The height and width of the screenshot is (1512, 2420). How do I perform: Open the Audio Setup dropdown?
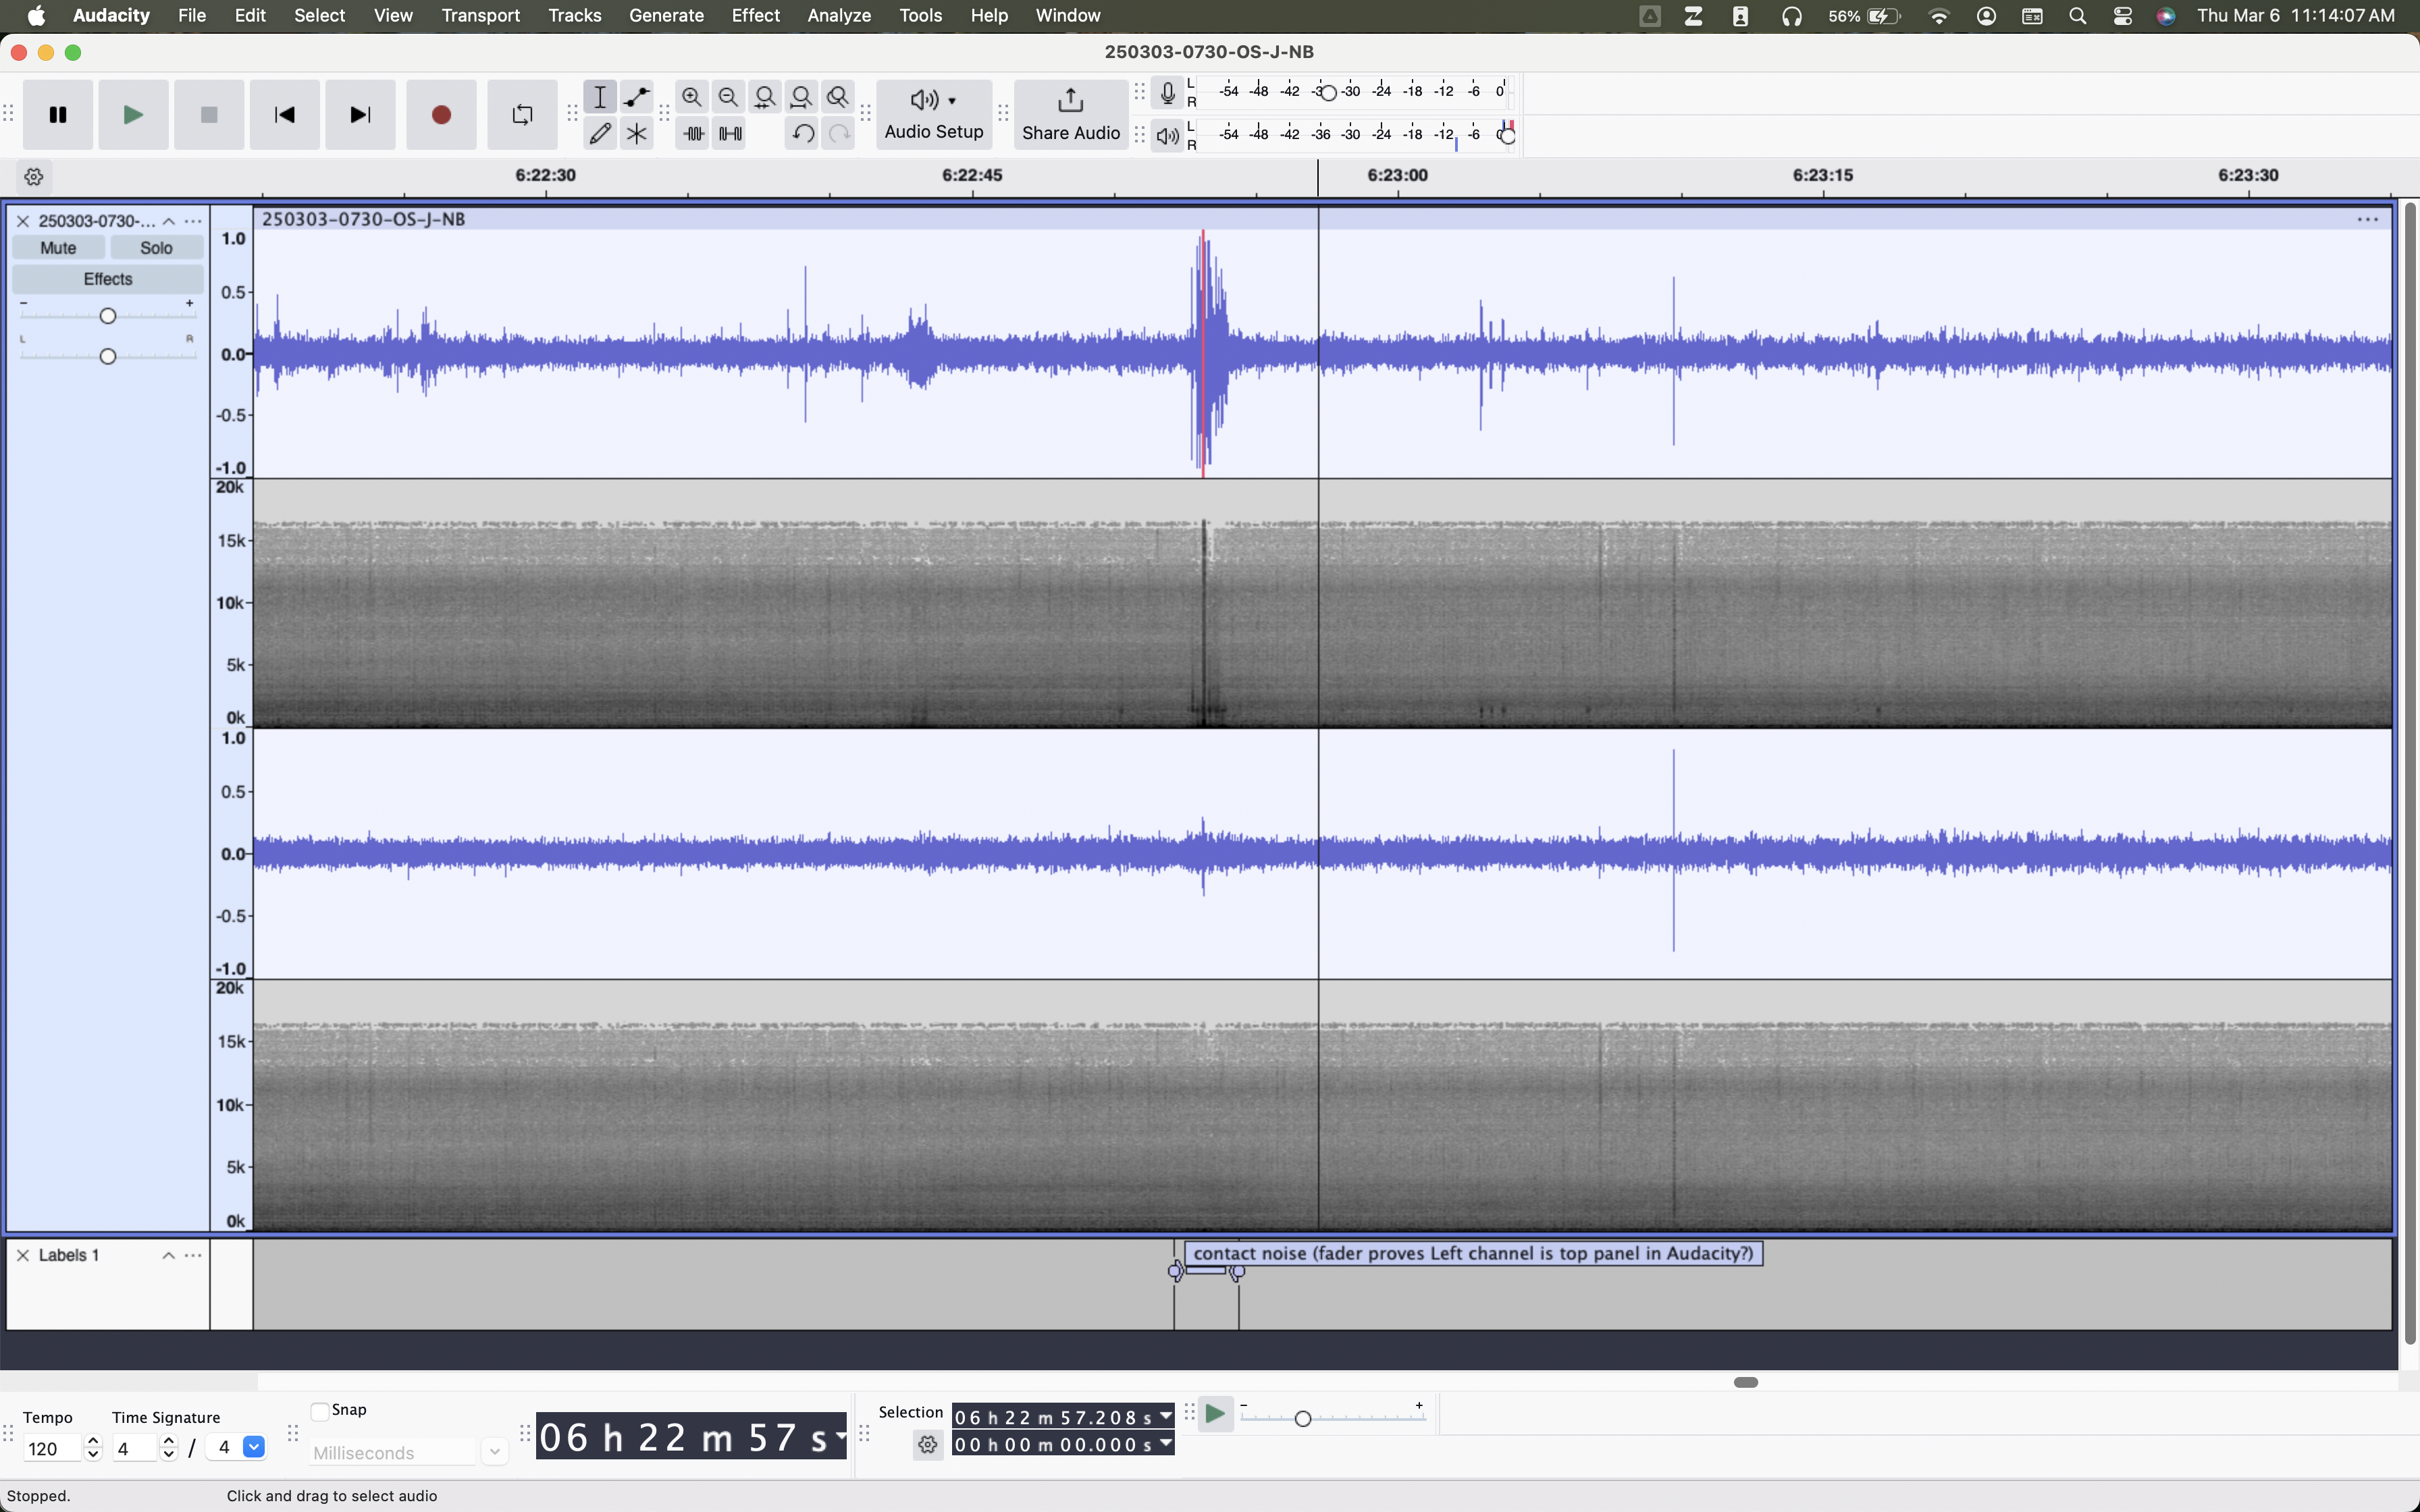[x=933, y=115]
